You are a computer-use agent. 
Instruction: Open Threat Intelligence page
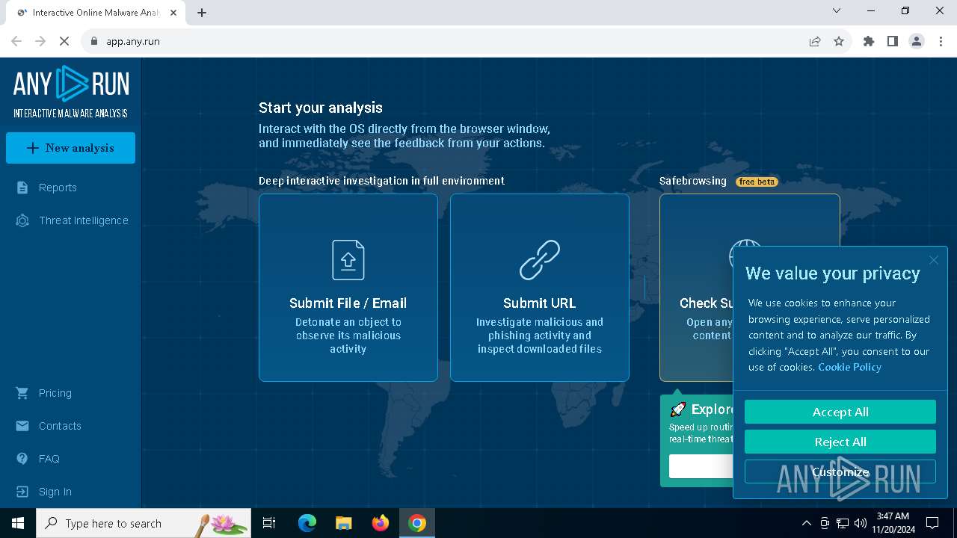click(x=83, y=220)
